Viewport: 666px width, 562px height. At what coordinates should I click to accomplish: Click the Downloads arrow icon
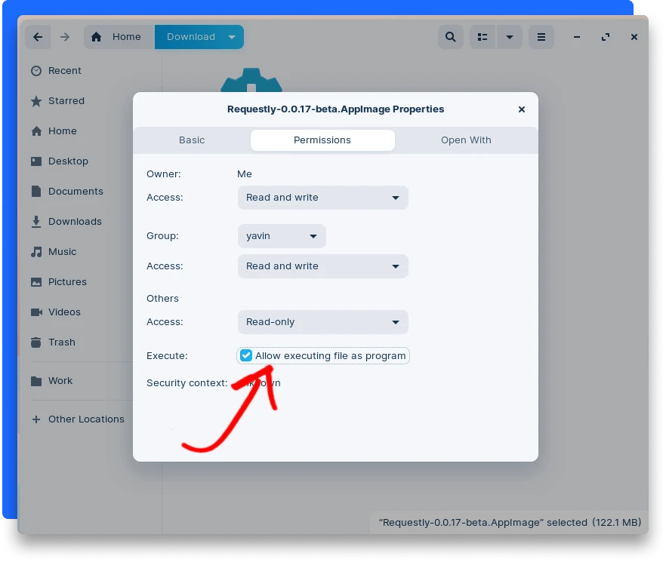36,222
